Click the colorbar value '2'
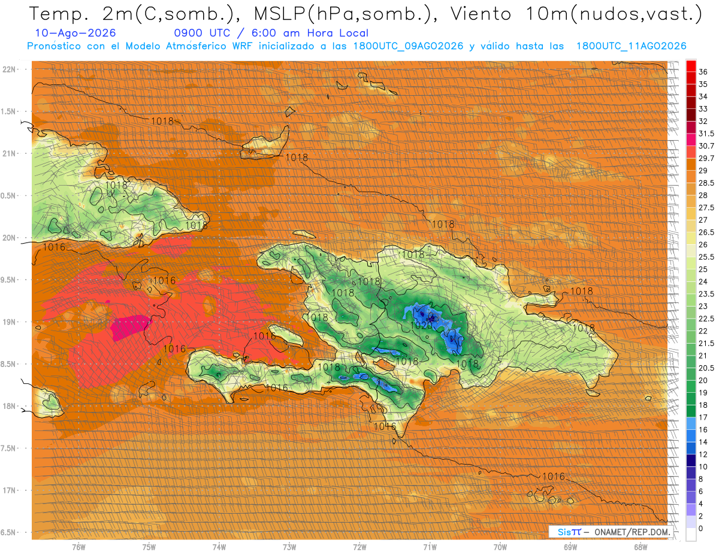 701,516
